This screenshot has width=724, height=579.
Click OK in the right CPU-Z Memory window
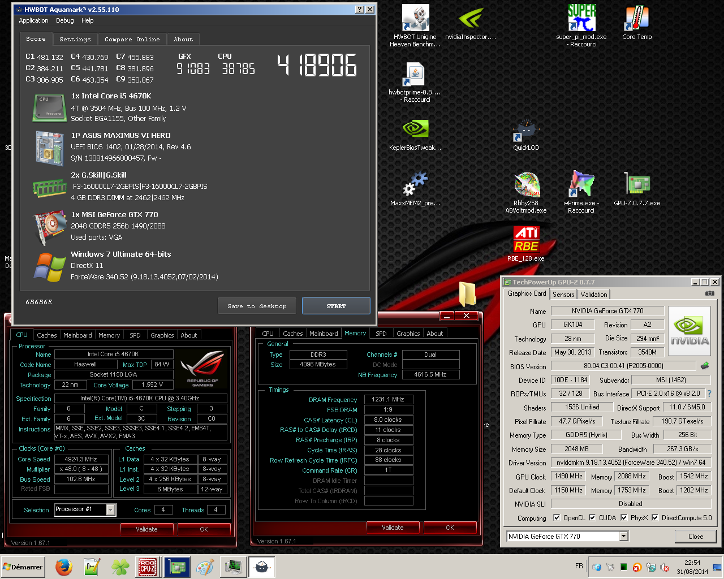[450, 528]
